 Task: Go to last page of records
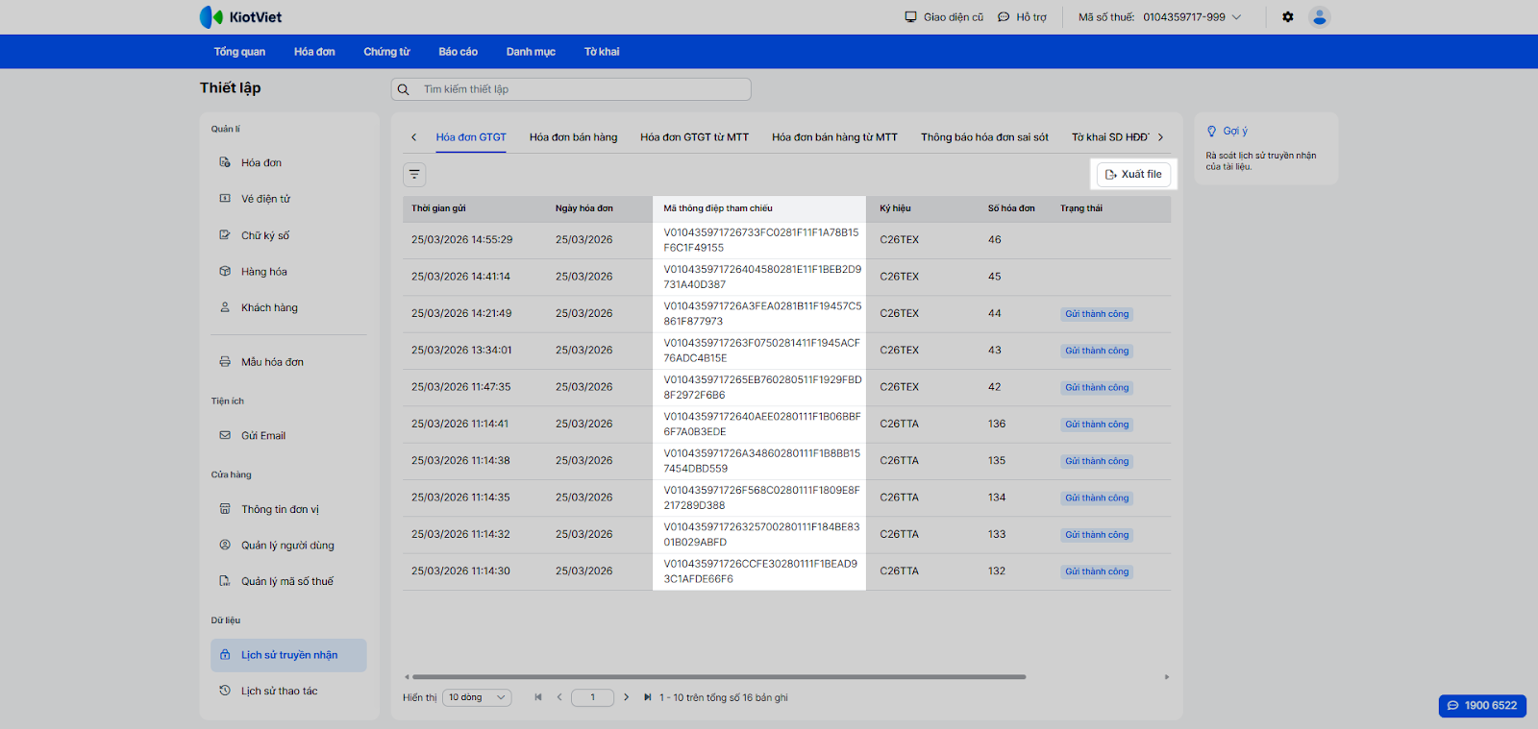click(x=647, y=697)
